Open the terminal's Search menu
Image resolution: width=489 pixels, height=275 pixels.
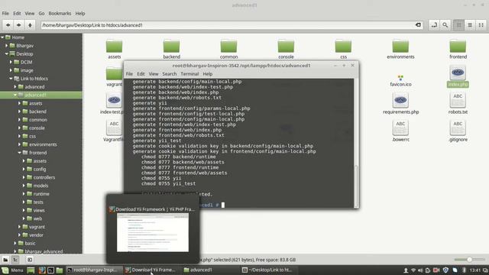click(x=170, y=74)
